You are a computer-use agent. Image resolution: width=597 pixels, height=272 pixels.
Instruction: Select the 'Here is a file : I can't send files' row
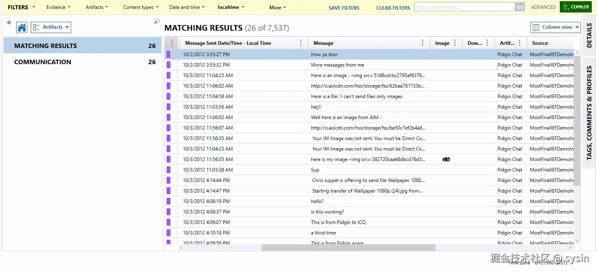369,96
